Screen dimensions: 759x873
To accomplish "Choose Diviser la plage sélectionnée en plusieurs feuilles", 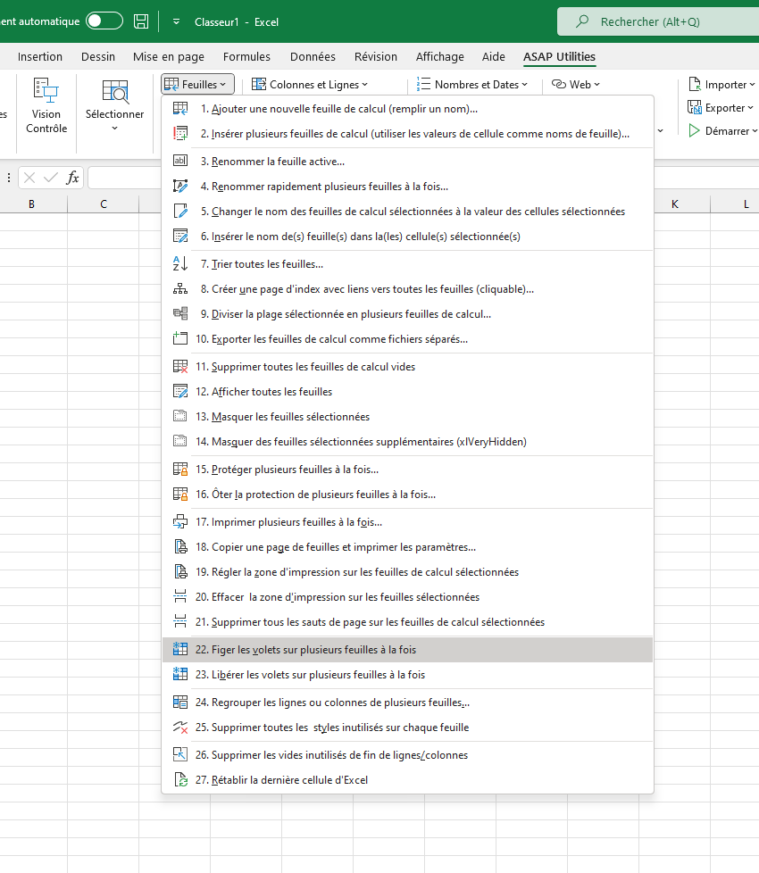I will 407,314.
